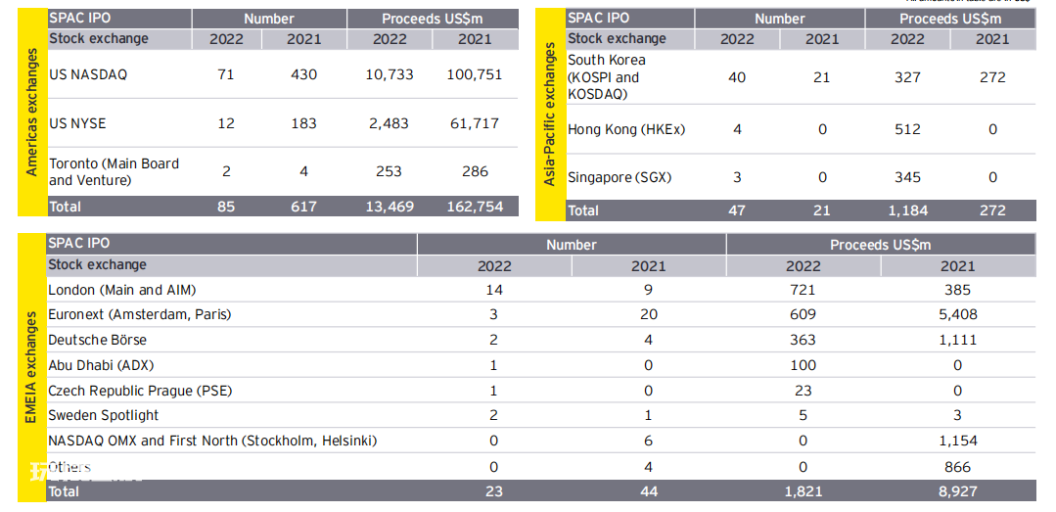The image size is (1056, 512).
Task: Select London (Main and AIM) row
Action: coord(541,290)
